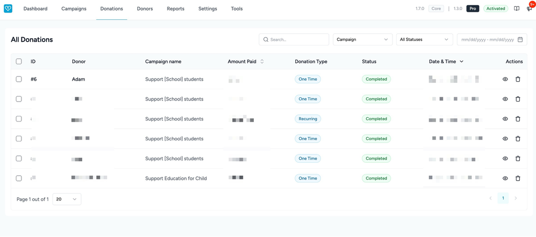Image resolution: width=536 pixels, height=237 pixels.
Task: View the Recurring donation details
Action: 505,119
